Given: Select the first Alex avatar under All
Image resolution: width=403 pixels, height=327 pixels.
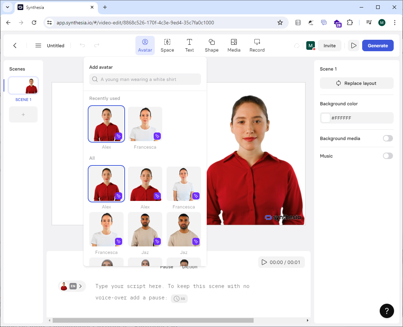Looking at the screenshot, I should pos(106,184).
